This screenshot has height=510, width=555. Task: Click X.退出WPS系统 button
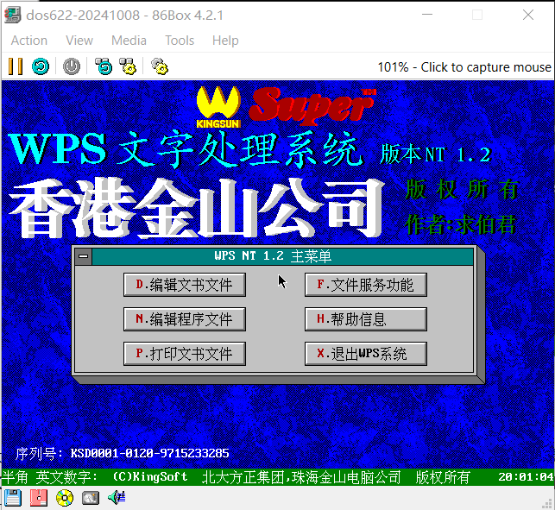coord(366,354)
